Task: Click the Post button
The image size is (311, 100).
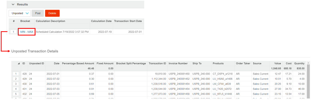Action: (38, 13)
